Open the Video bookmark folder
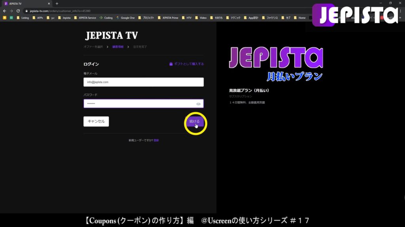 (201, 18)
